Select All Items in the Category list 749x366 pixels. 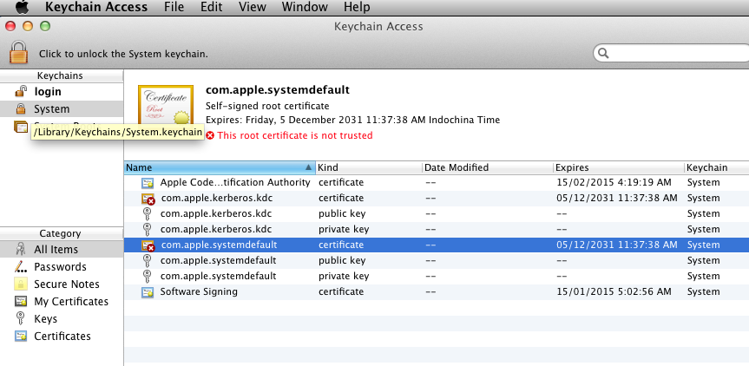[56, 250]
